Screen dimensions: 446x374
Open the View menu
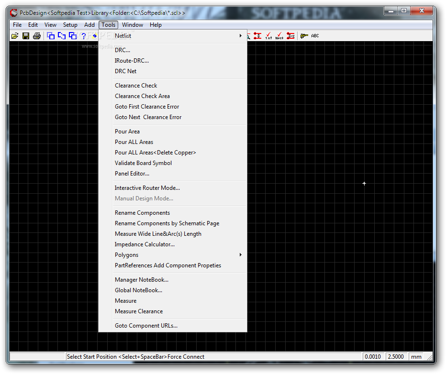pos(50,25)
